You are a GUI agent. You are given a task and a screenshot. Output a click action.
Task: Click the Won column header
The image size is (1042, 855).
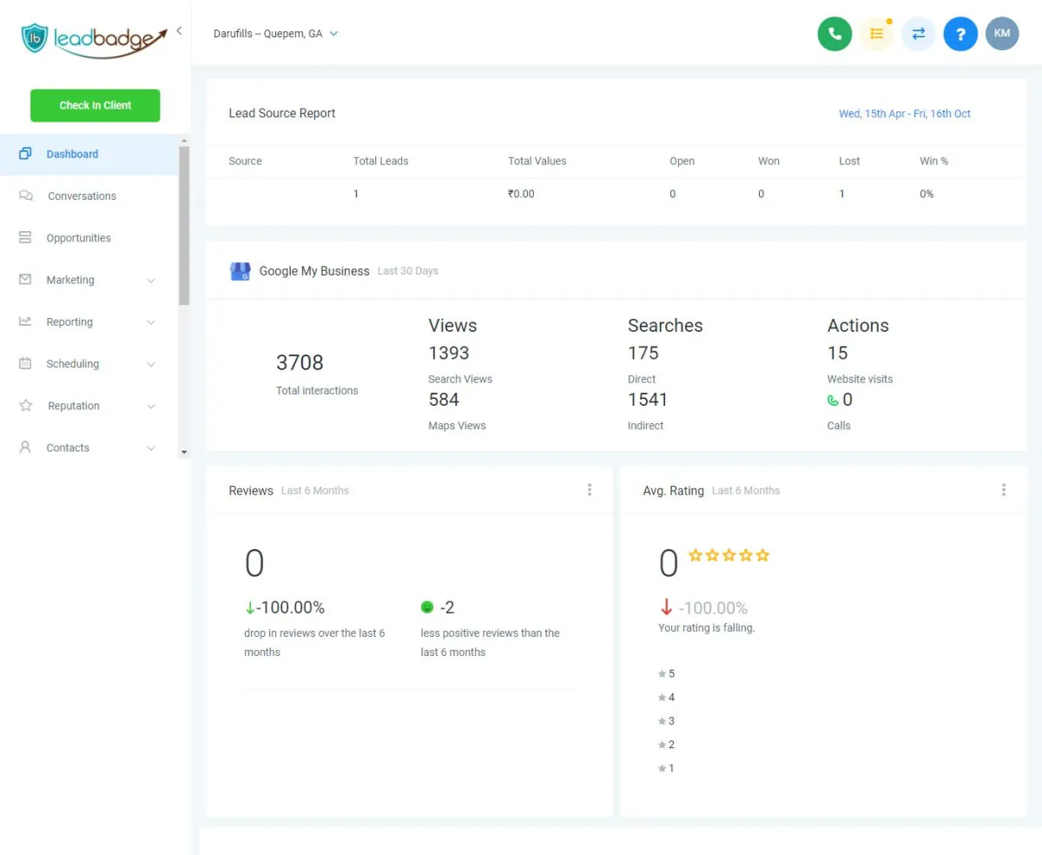pyautogui.click(x=768, y=161)
